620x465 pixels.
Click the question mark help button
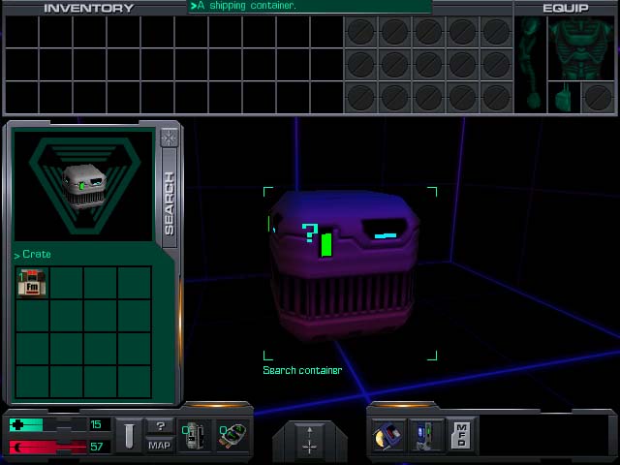click(x=160, y=426)
